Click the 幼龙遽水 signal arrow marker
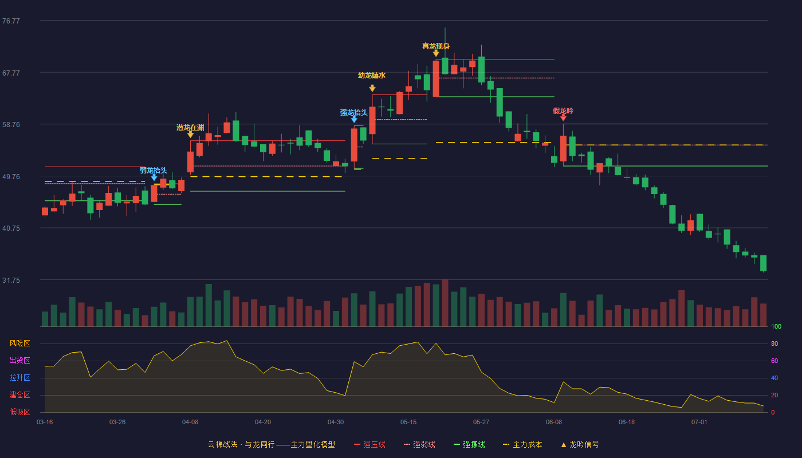 [x=372, y=89]
